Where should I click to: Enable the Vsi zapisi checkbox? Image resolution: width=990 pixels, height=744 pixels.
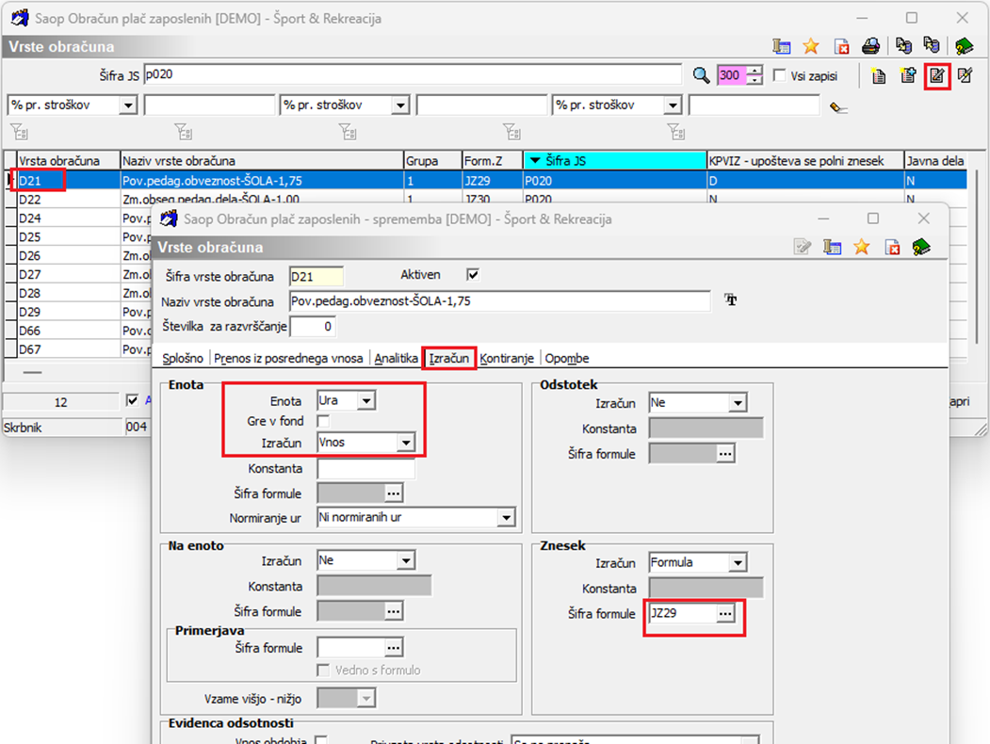780,75
